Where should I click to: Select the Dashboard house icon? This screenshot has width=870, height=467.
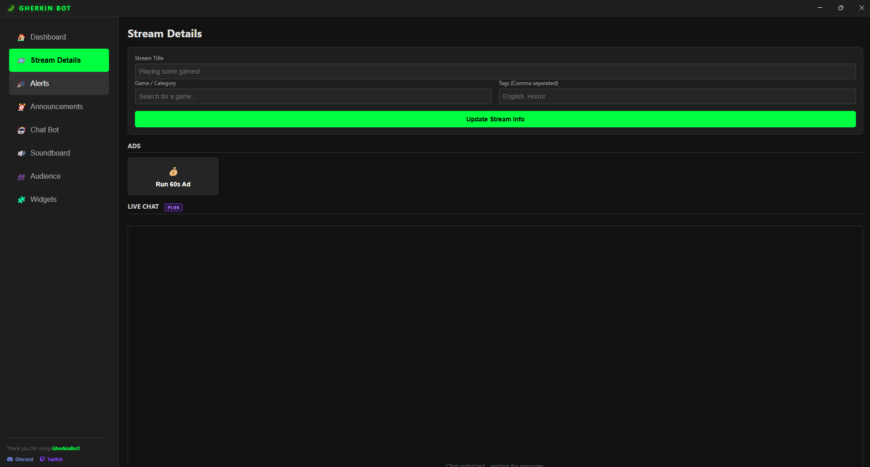coord(21,37)
